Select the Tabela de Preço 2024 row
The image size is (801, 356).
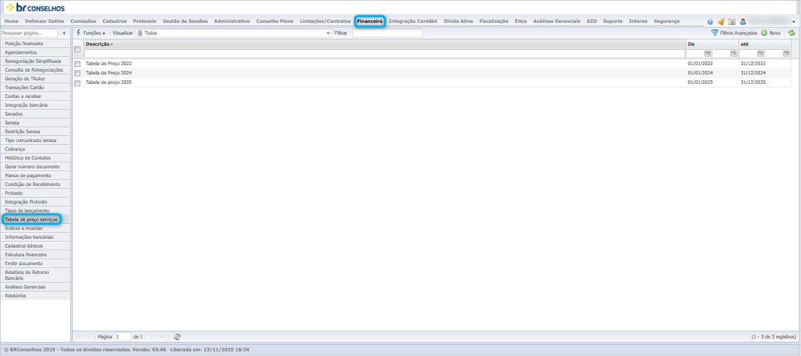(432, 73)
